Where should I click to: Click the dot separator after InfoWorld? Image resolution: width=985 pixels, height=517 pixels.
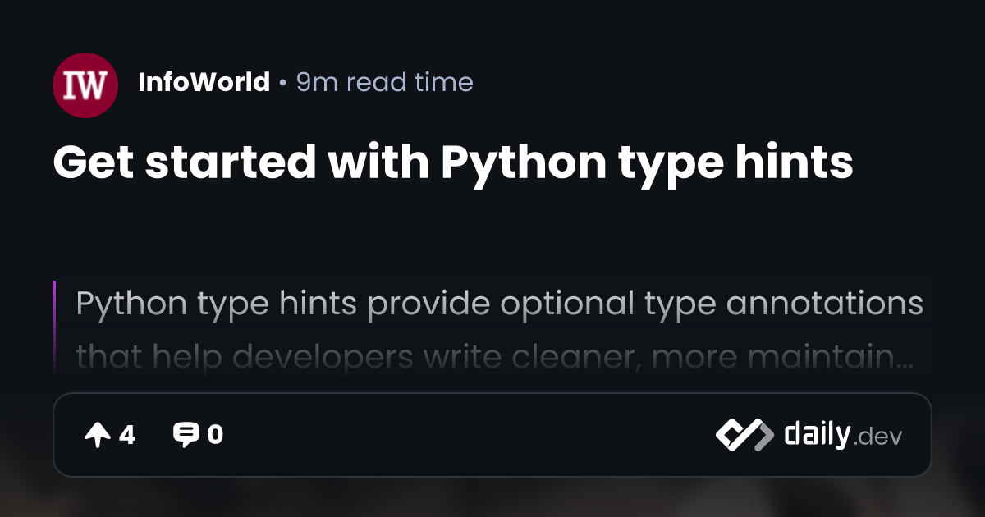[282, 83]
